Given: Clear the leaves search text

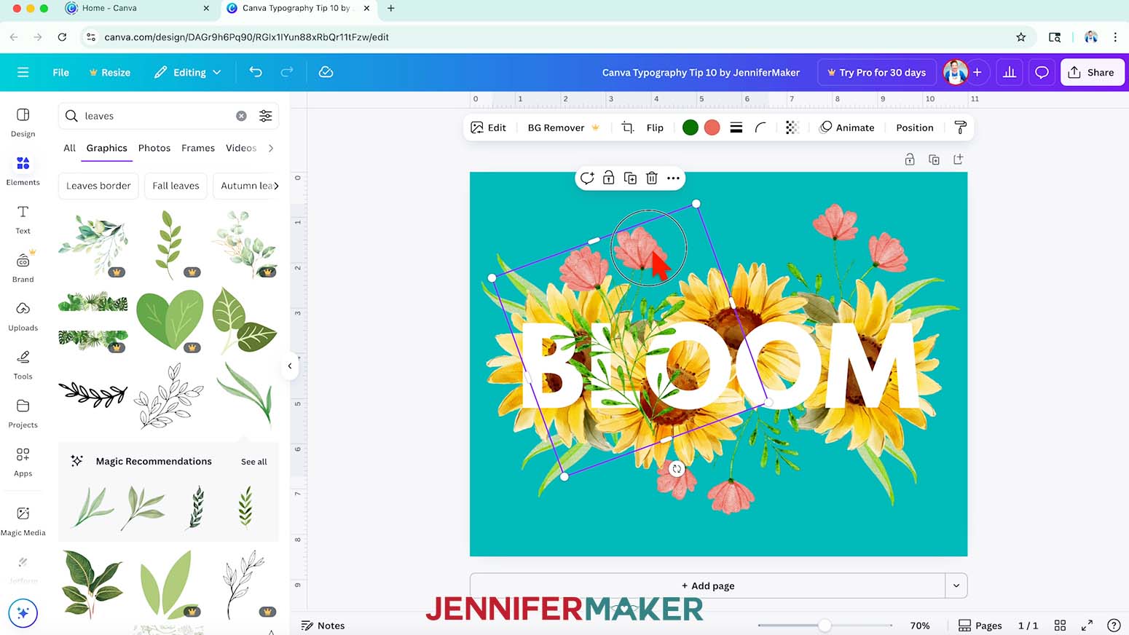Looking at the screenshot, I should point(241,116).
